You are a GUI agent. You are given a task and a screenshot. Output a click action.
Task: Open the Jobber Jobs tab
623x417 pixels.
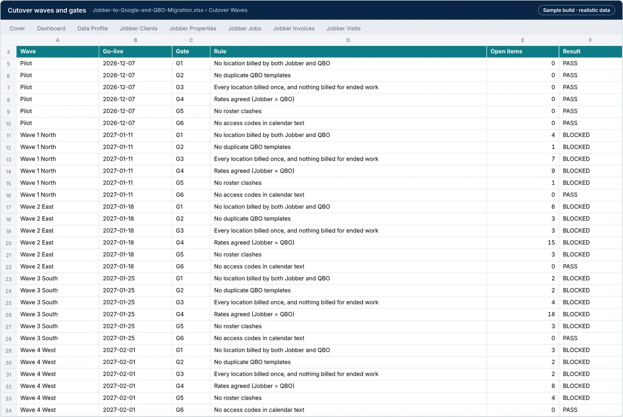tap(245, 28)
